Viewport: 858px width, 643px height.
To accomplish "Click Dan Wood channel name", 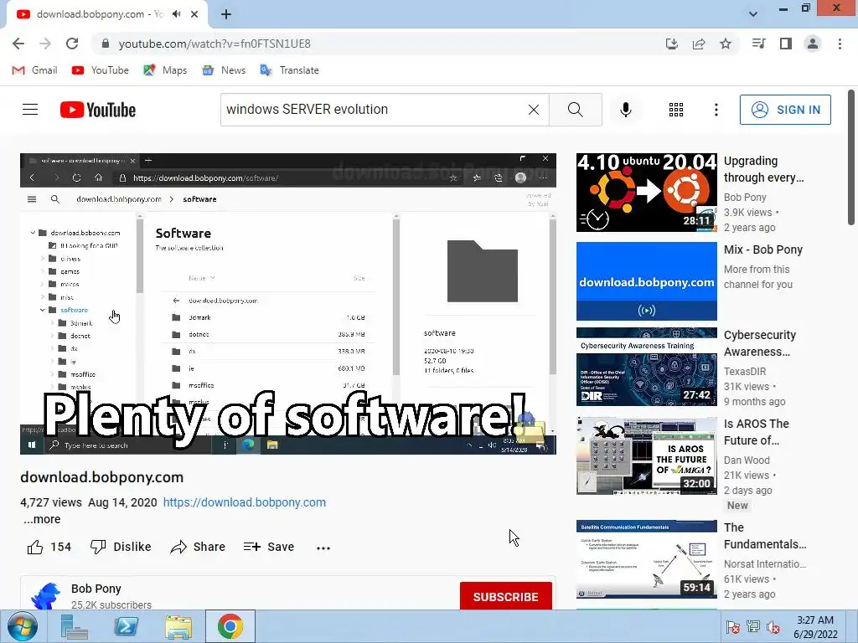I will point(747,460).
